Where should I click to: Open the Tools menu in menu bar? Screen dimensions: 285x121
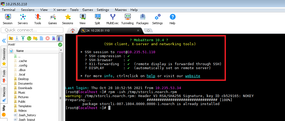(74, 10)
